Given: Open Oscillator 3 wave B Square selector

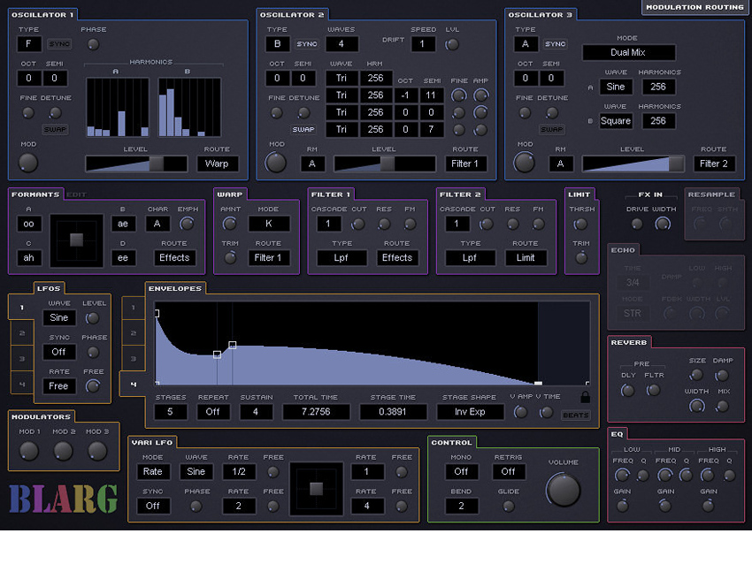Looking at the screenshot, I should pyautogui.click(x=616, y=121).
